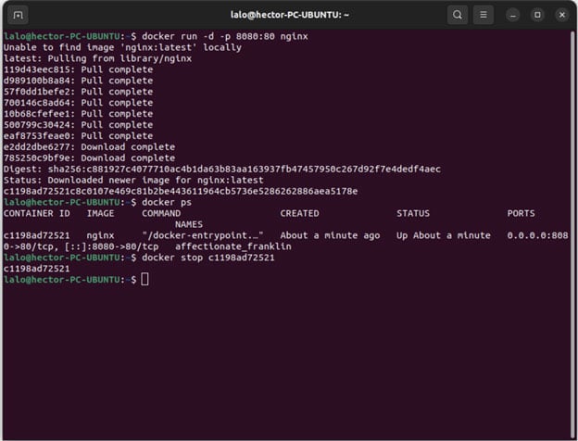
Task: Click the layer ID 500799c30424
Action: [x=36, y=125]
